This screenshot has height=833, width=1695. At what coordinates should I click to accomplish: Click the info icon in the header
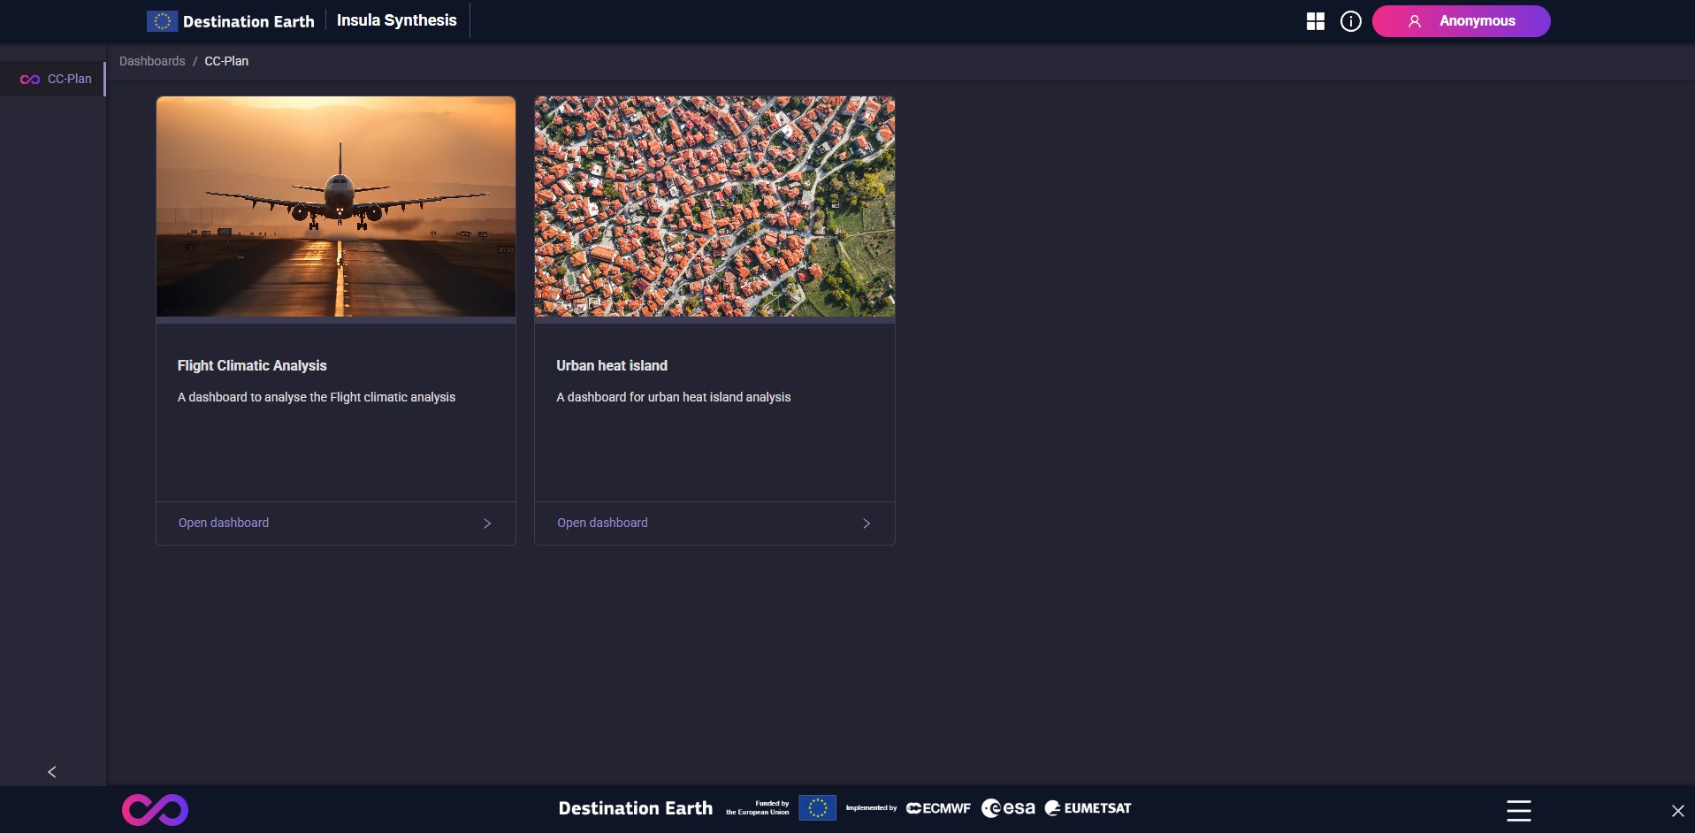tap(1350, 20)
